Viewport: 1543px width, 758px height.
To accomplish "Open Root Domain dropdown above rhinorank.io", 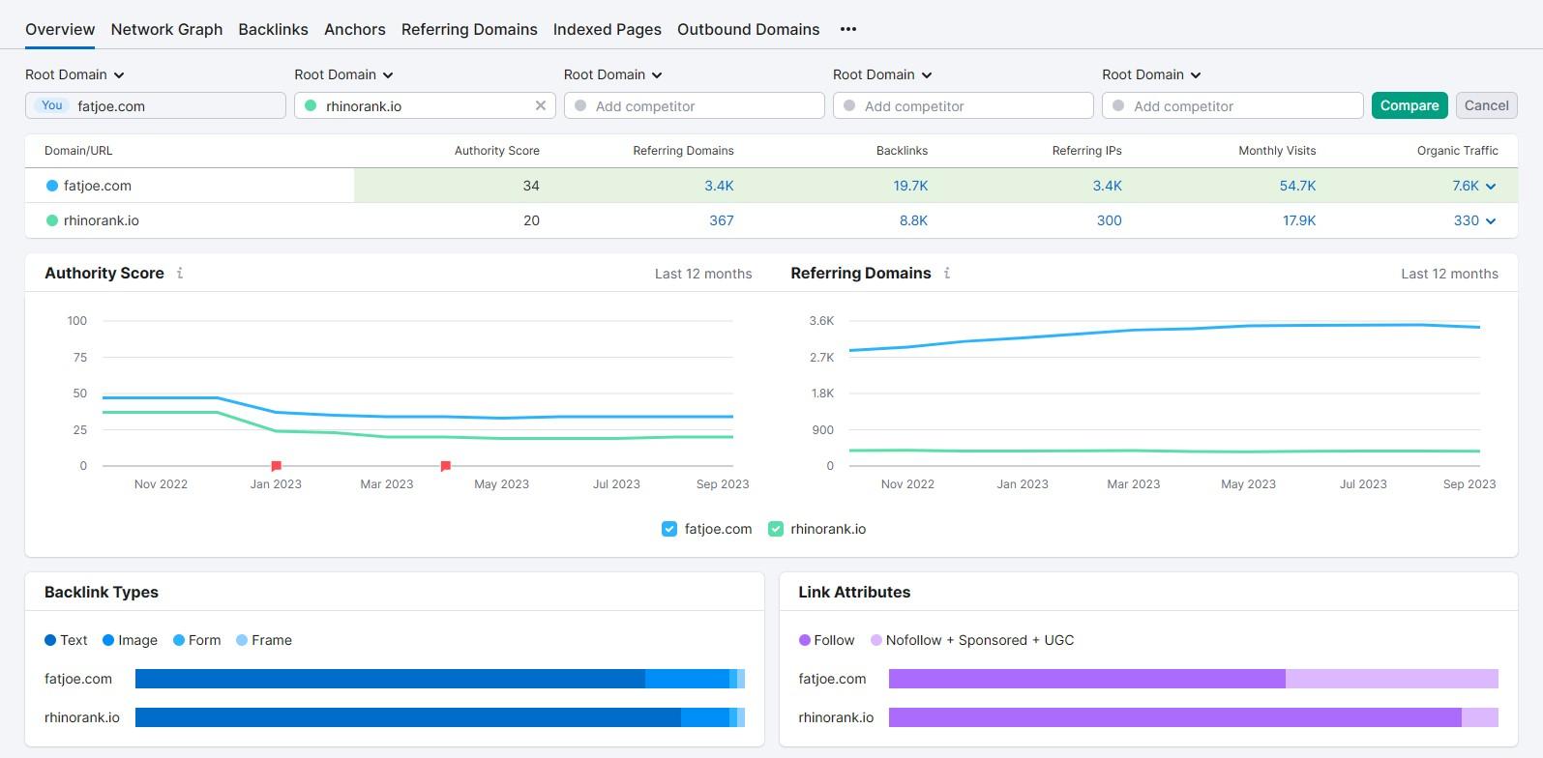I will click(x=344, y=74).
